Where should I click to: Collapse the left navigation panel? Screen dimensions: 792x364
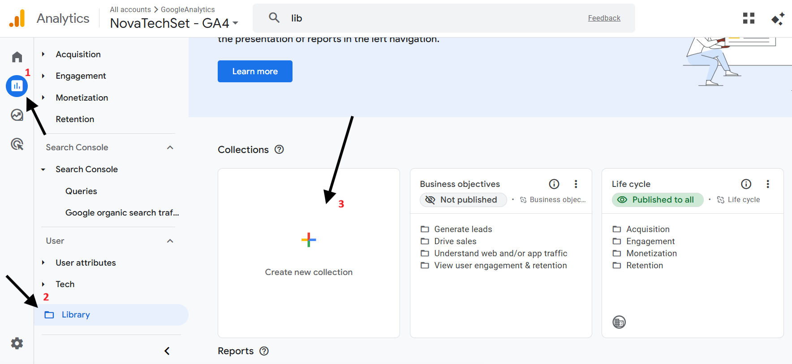pyautogui.click(x=167, y=351)
